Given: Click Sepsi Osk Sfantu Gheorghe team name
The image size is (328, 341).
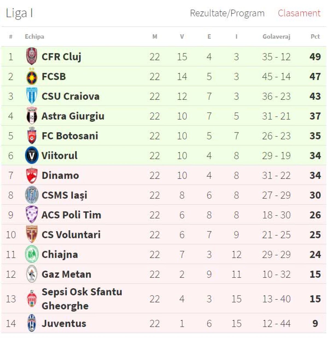Looking at the screenshot, I should (83, 299).
